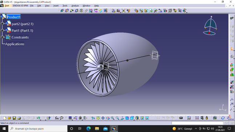Viewport: 235px width, 132px height.
Task: Click the Flexible/Rigid Sub-Assembly icon
Action: click(96, 11)
